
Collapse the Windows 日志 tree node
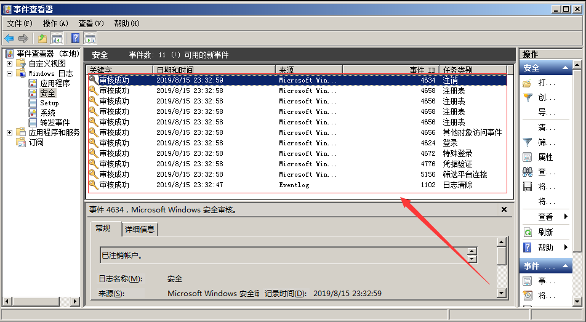[x=9, y=73]
